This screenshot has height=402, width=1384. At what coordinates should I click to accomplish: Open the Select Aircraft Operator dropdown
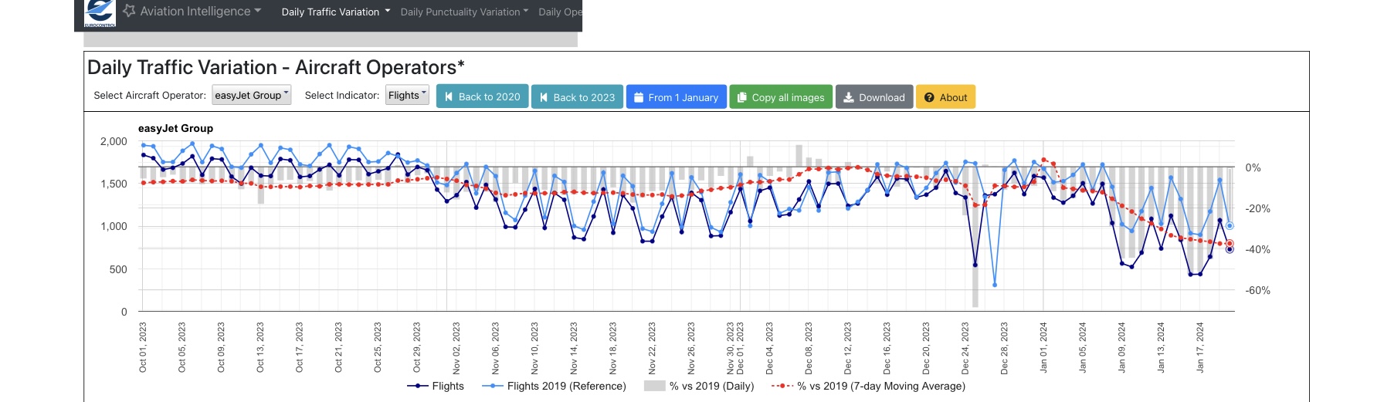(x=251, y=95)
